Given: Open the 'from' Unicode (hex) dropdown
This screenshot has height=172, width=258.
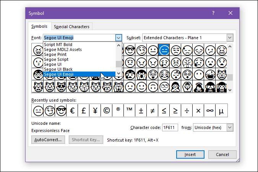Looking at the screenshot, I should (x=229, y=128).
